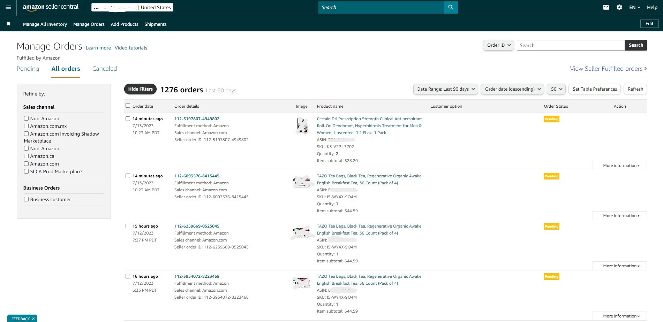This screenshot has height=322, width=663.
Task: Open the 50 results per page dropdown
Action: point(556,89)
